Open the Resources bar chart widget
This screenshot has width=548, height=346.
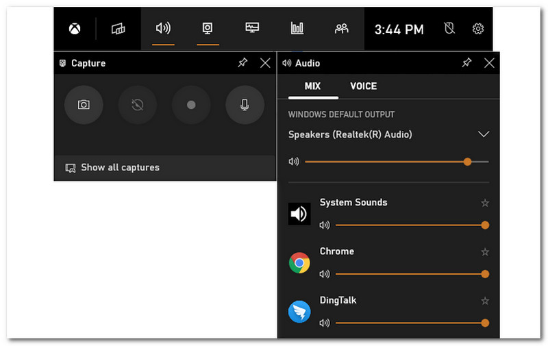[297, 28]
